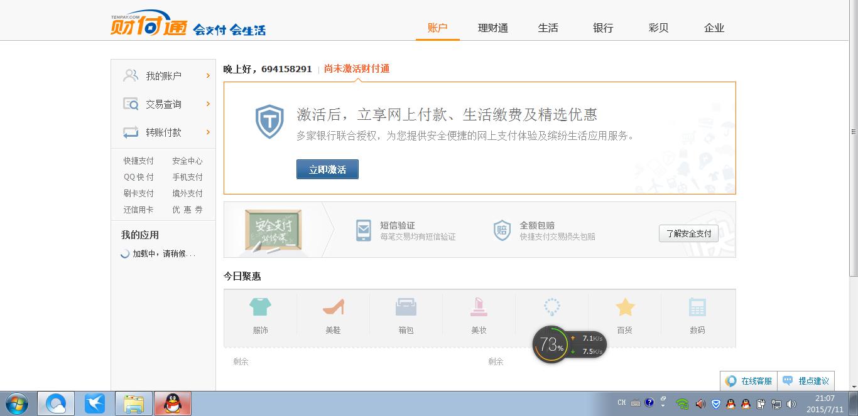Image resolution: width=858 pixels, height=416 pixels.
Task: Click the 尚未激活财付通 link
Action: [x=357, y=69]
